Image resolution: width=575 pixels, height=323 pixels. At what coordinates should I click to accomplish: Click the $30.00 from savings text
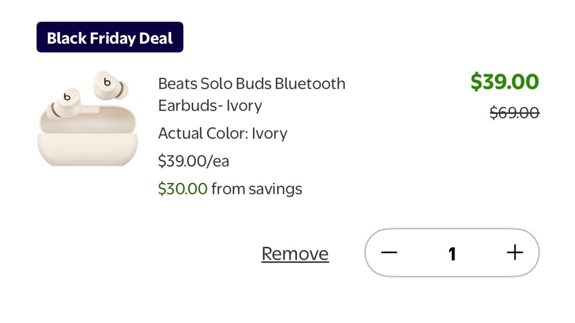click(x=230, y=188)
